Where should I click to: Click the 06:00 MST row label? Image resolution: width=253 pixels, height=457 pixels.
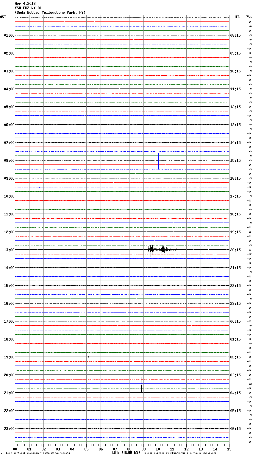(x=9, y=125)
